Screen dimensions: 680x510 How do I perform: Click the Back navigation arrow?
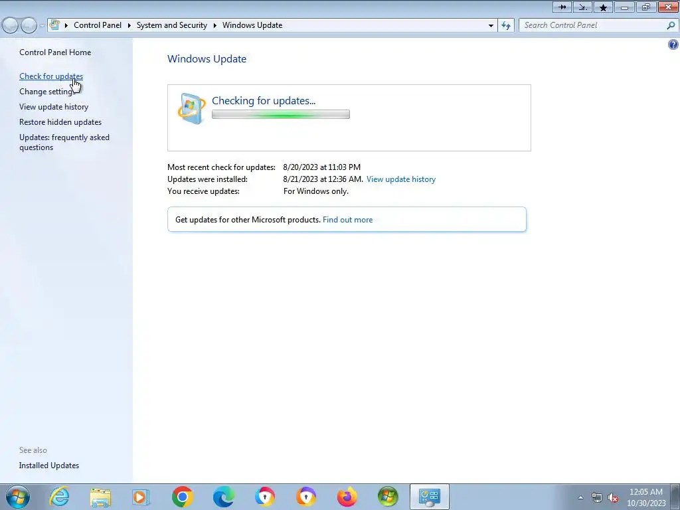11,25
